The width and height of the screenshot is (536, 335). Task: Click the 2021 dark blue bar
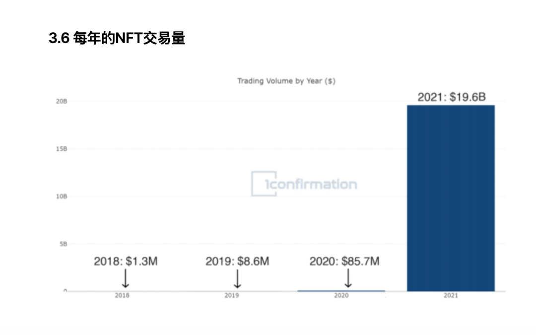click(x=451, y=198)
